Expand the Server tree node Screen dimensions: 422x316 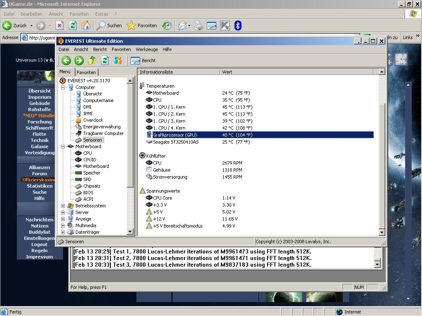(63, 213)
